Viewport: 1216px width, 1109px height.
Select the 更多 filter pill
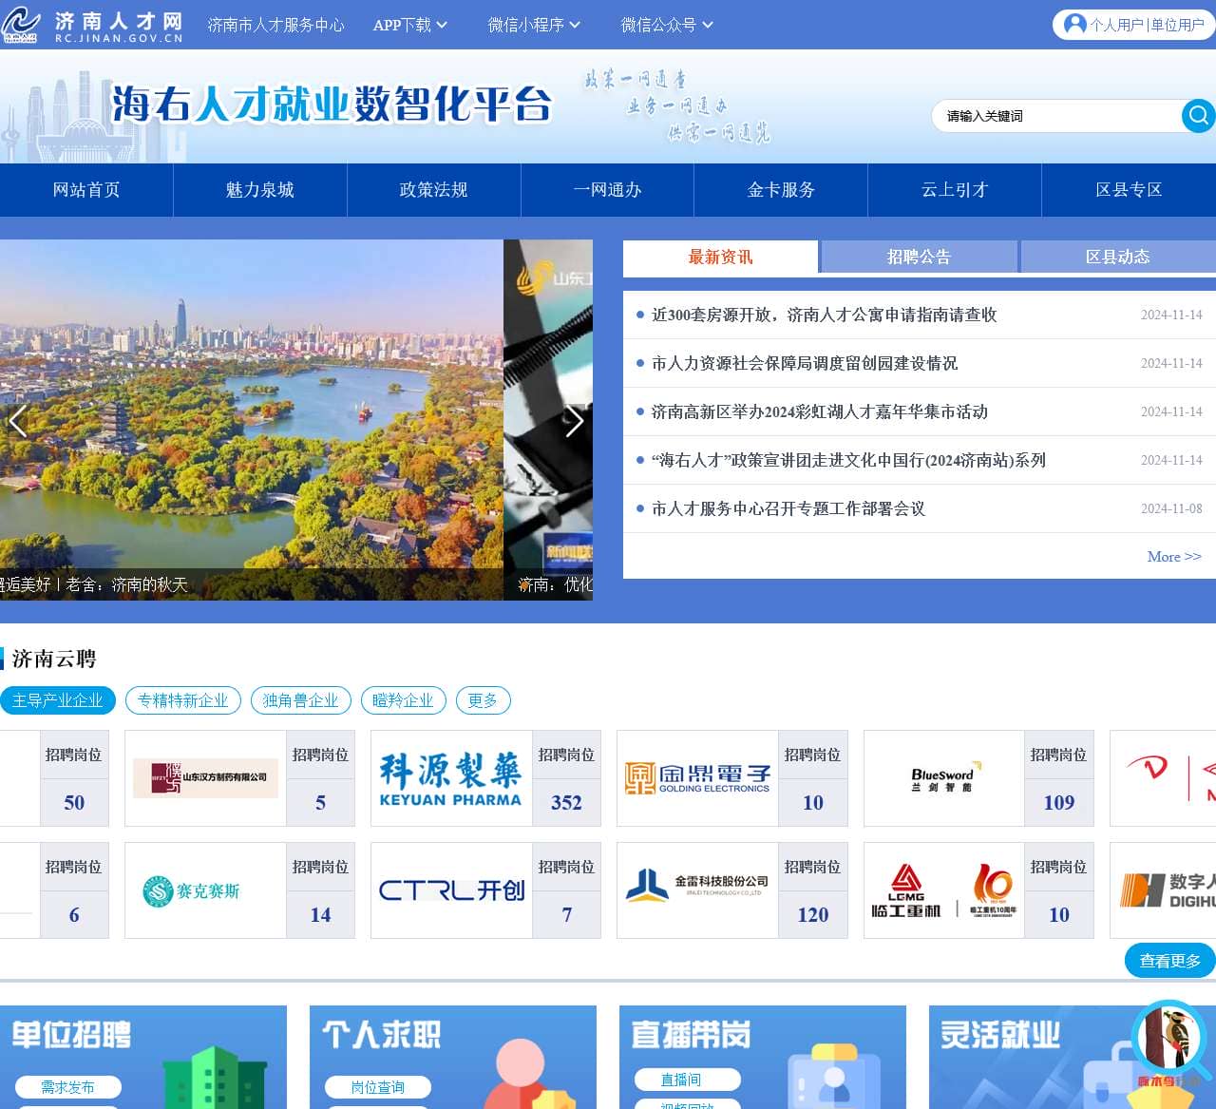tap(484, 700)
